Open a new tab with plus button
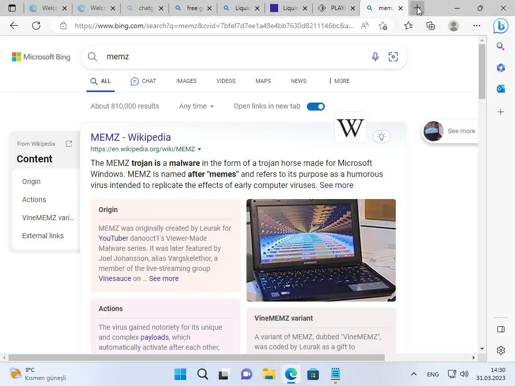Image resolution: width=515 pixels, height=386 pixels. point(417,8)
